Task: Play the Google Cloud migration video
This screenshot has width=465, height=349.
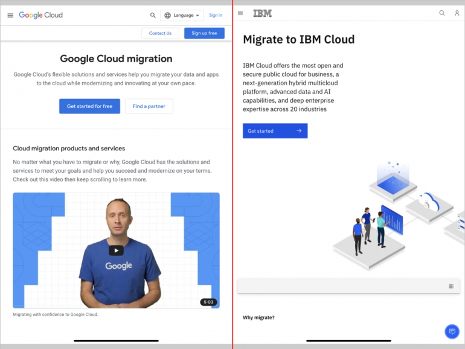Action: coord(116,251)
